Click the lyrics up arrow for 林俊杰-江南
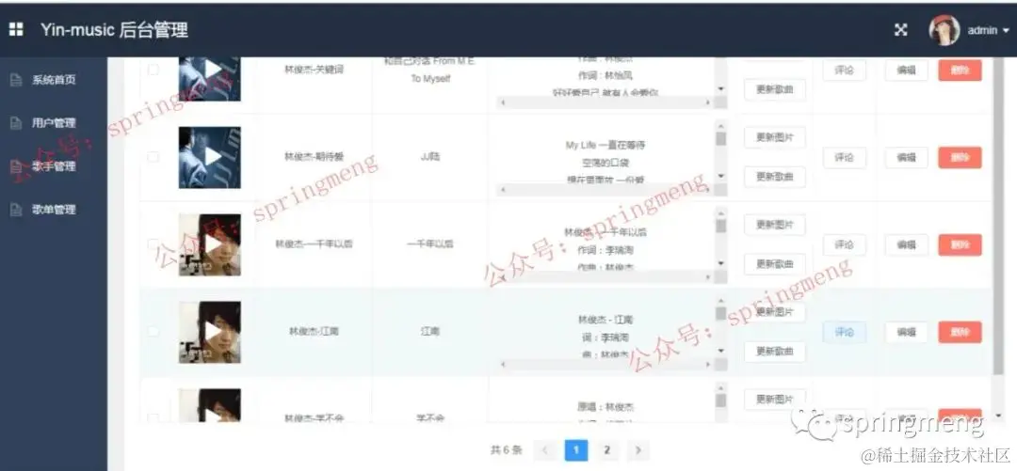Screen dimensions: 1017x471 coord(720,301)
